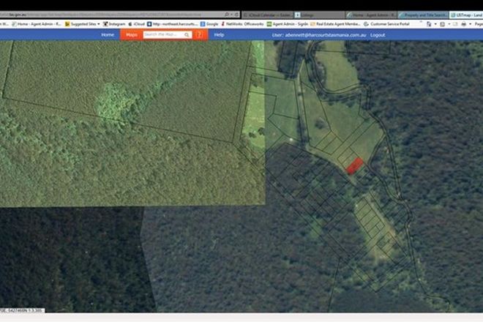This screenshot has height=322, width=483.
Task: Click the search magnifier icon in map search
Action: point(187,34)
